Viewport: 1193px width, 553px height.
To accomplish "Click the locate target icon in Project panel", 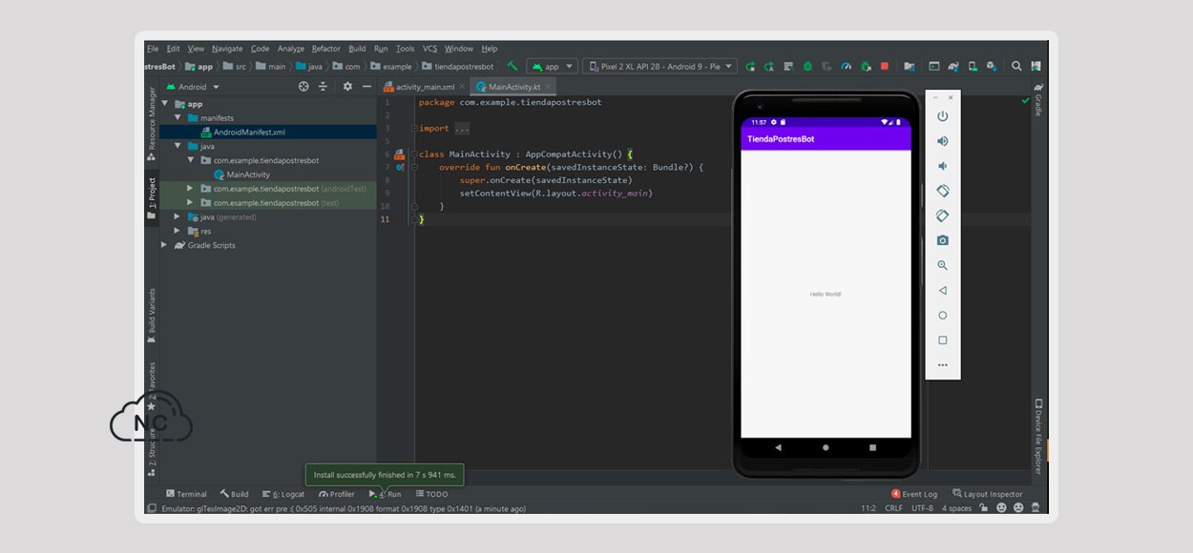I will [303, 87].
